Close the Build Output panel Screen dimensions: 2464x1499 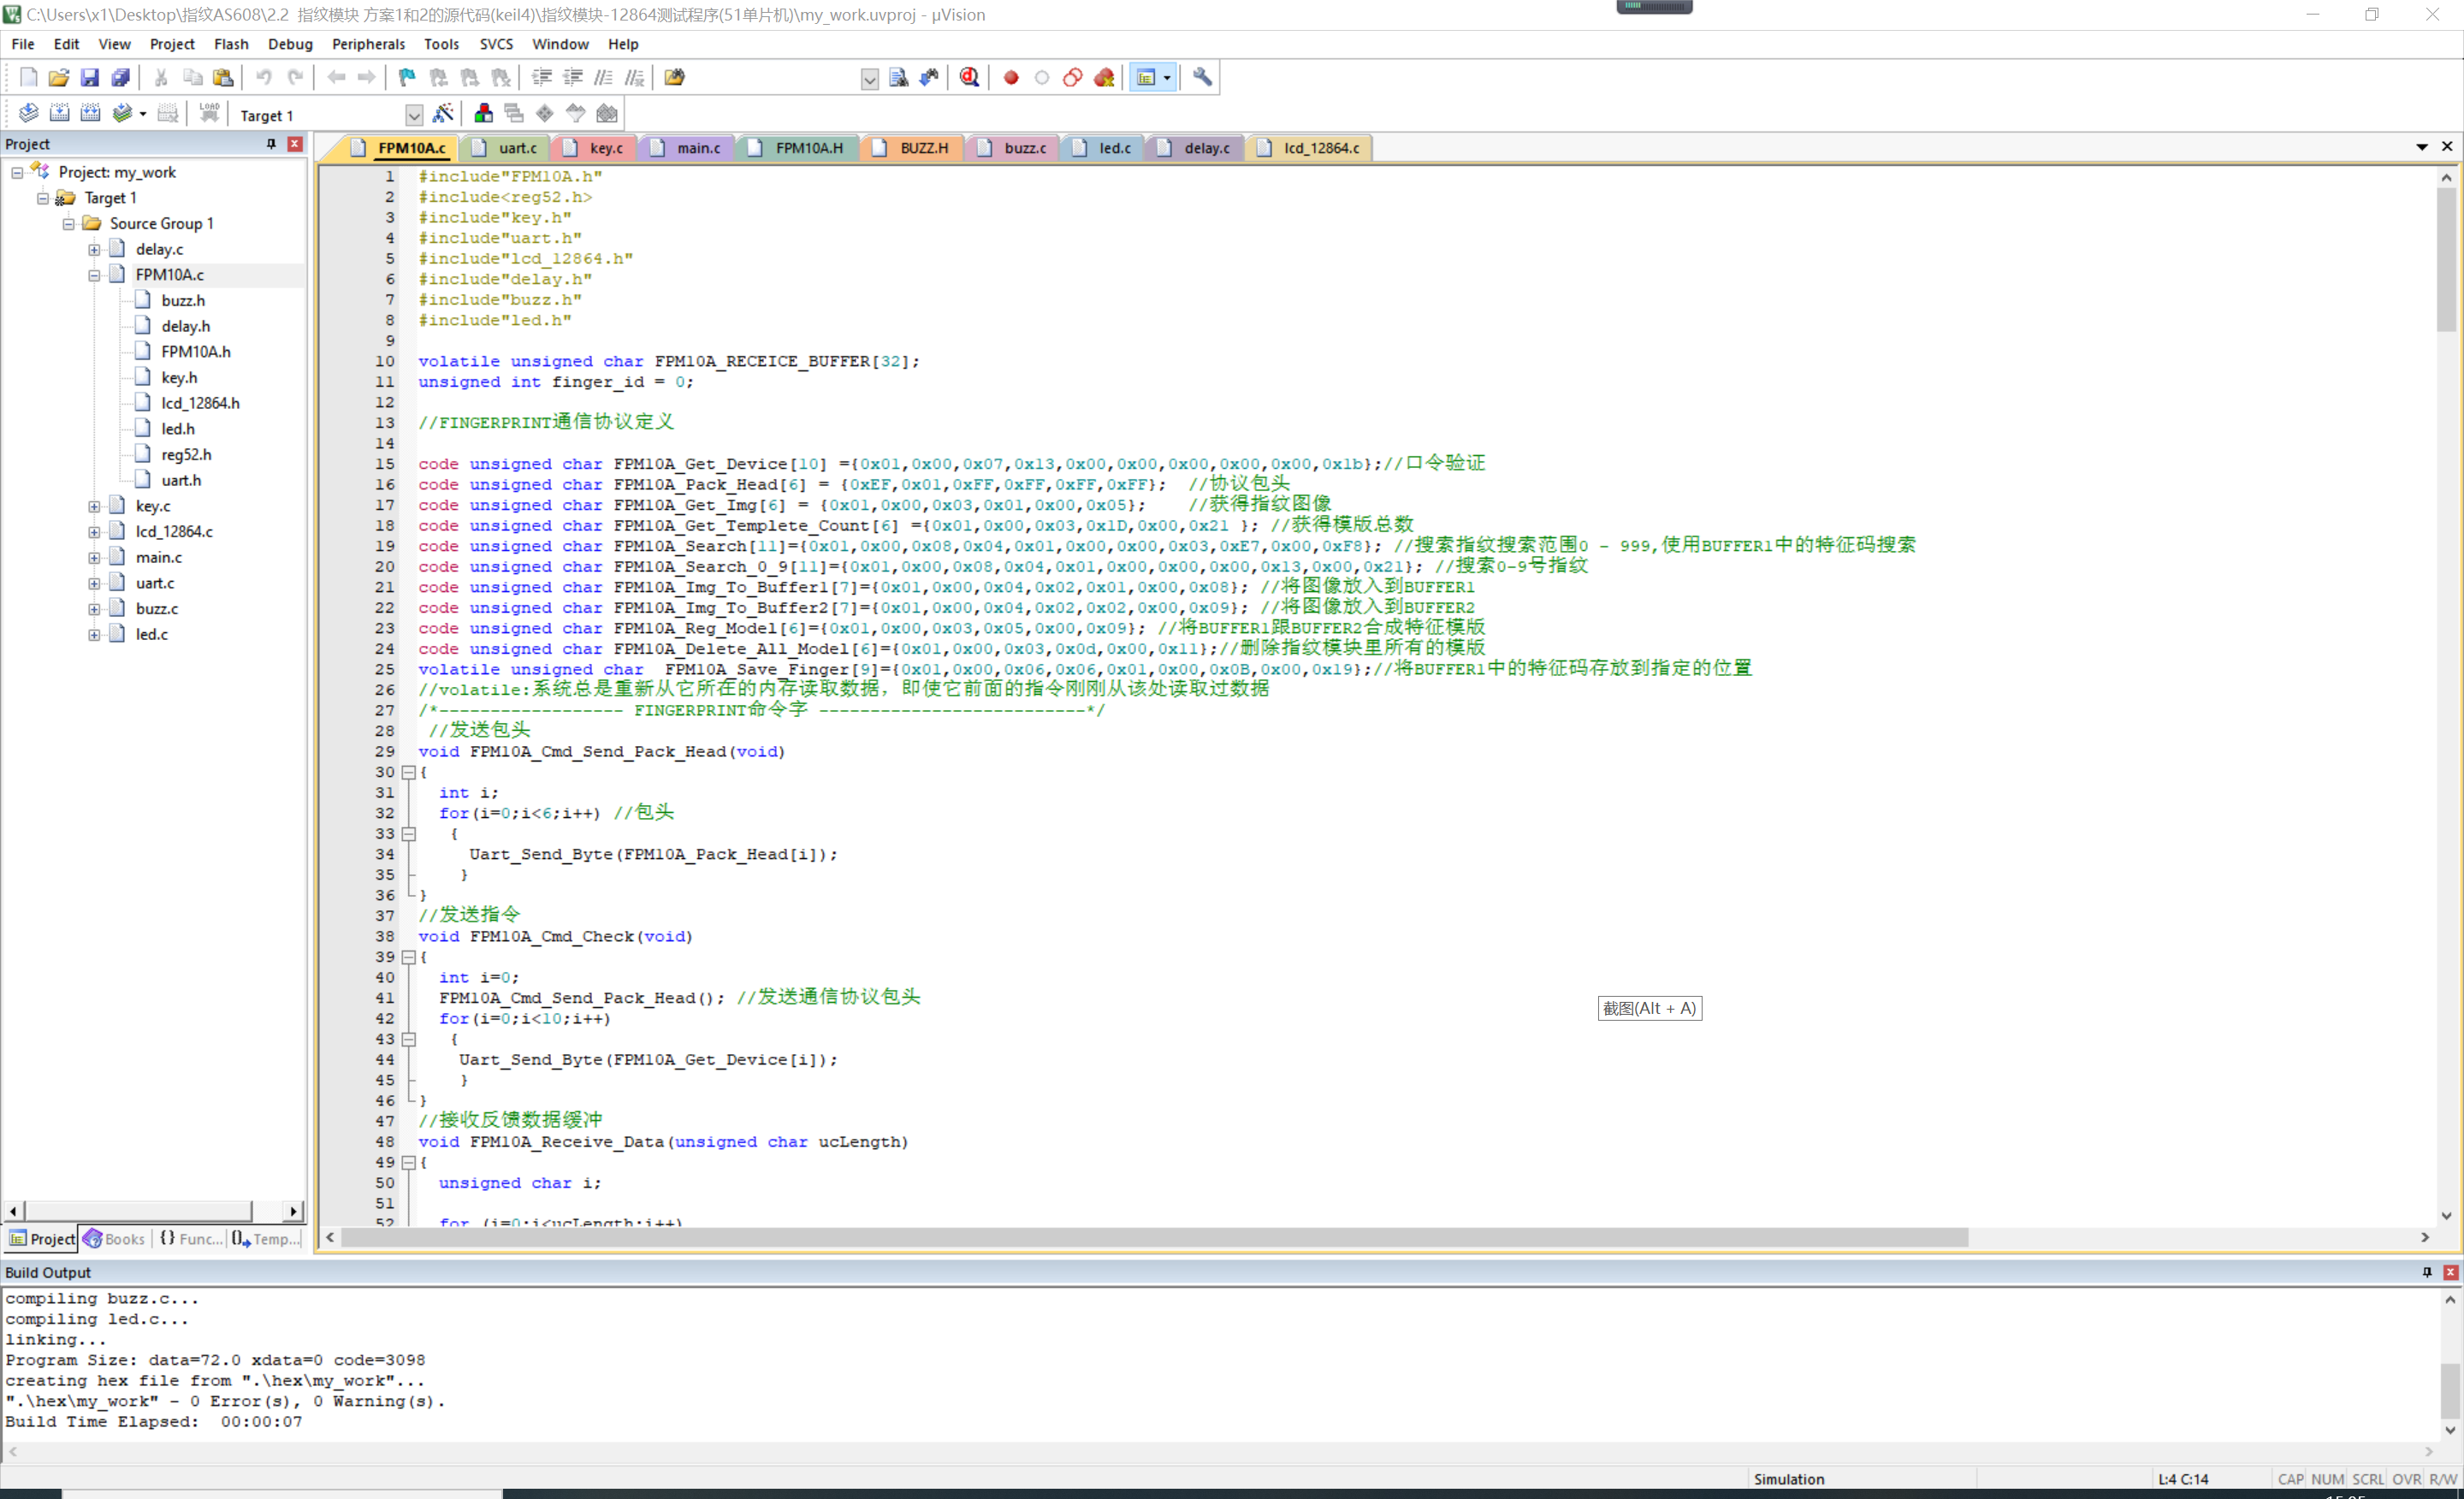2451,1272
